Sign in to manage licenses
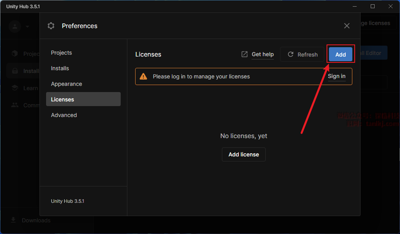Image resolution: width=400 pixels, height=234 pixels. pyautogui.click(x=336, y=76)
